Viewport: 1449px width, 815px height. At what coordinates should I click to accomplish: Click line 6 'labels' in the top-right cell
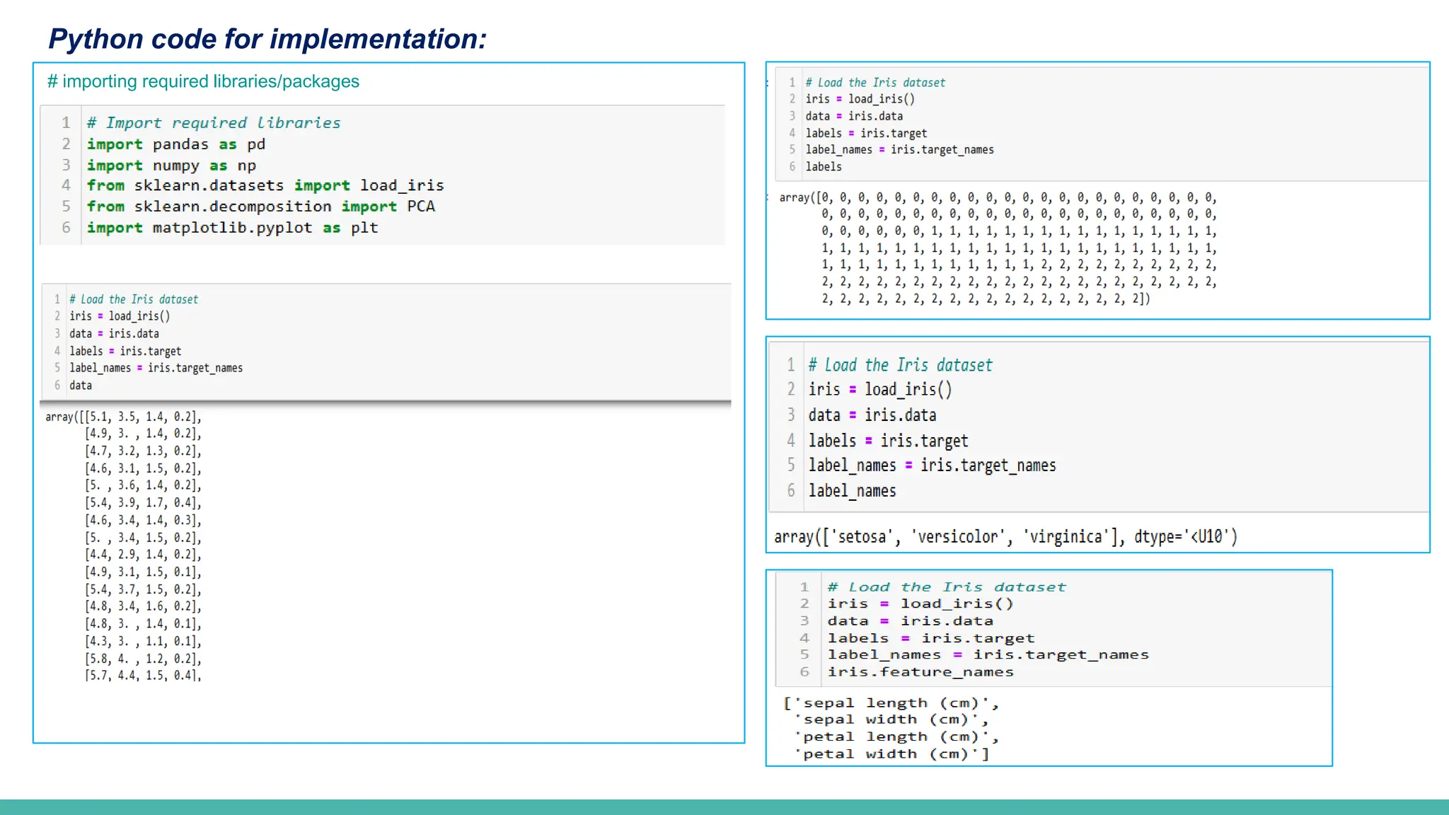tap(824, 167)
